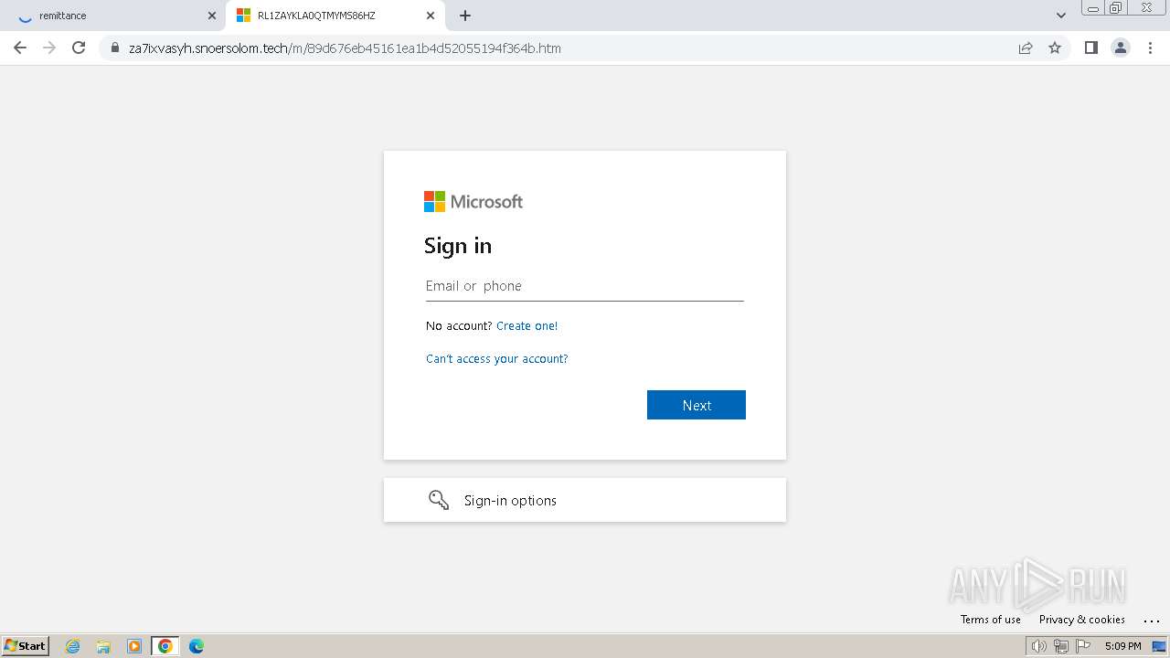Screen dimensions: 1170x658
Task: Share this page using the share icon
Action: tap(1026, 48)
